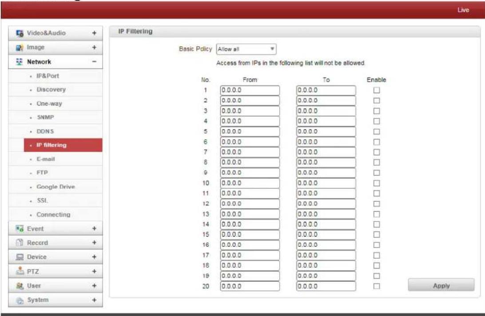Viewport: 485px width, 316px height.
Task: Collapse the Network menu minus sign
Action: (x=94, y=62)
